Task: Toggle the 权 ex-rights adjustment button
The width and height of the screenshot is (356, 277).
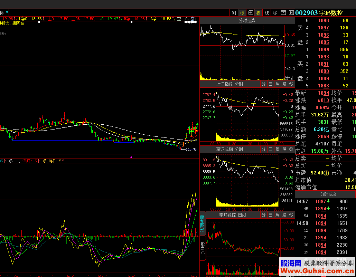Action: pos(259,13)
